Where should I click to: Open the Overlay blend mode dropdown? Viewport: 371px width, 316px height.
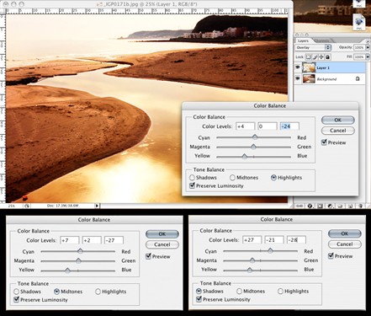click(313, 47)
